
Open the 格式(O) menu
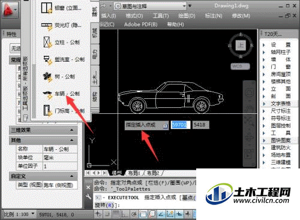(x=134, y=16)
